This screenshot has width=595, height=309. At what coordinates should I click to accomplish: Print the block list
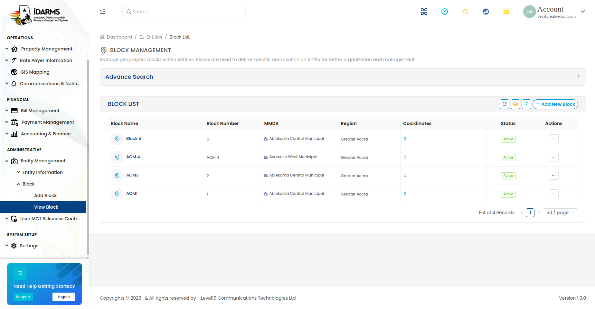coord(515,104)
